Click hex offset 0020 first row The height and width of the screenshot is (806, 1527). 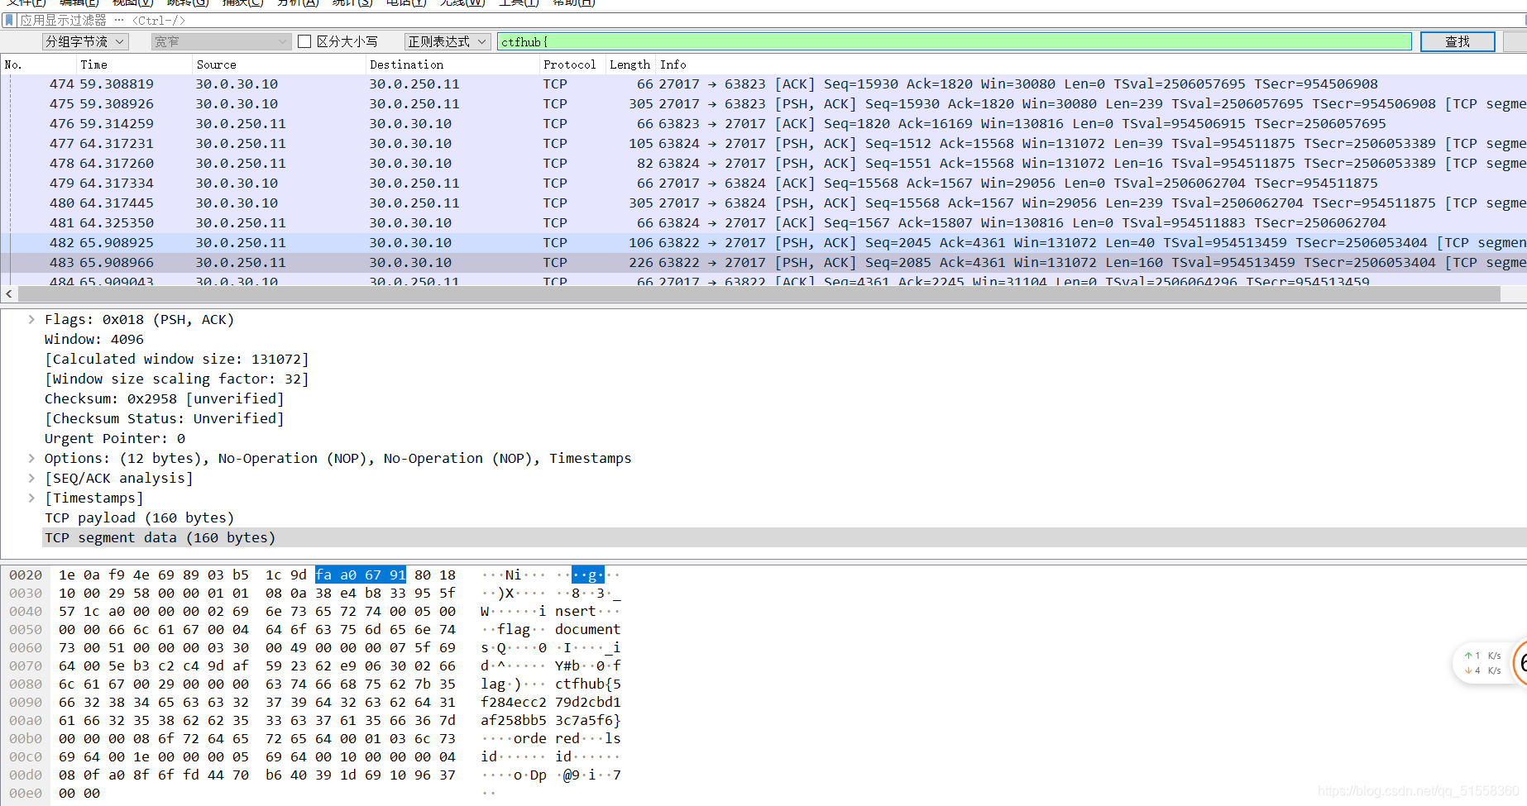pos(26,575)
